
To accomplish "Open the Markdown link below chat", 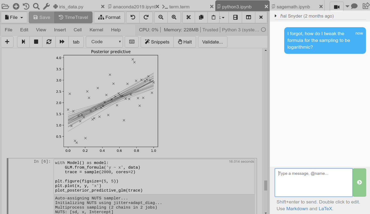I will coord(297,209).
